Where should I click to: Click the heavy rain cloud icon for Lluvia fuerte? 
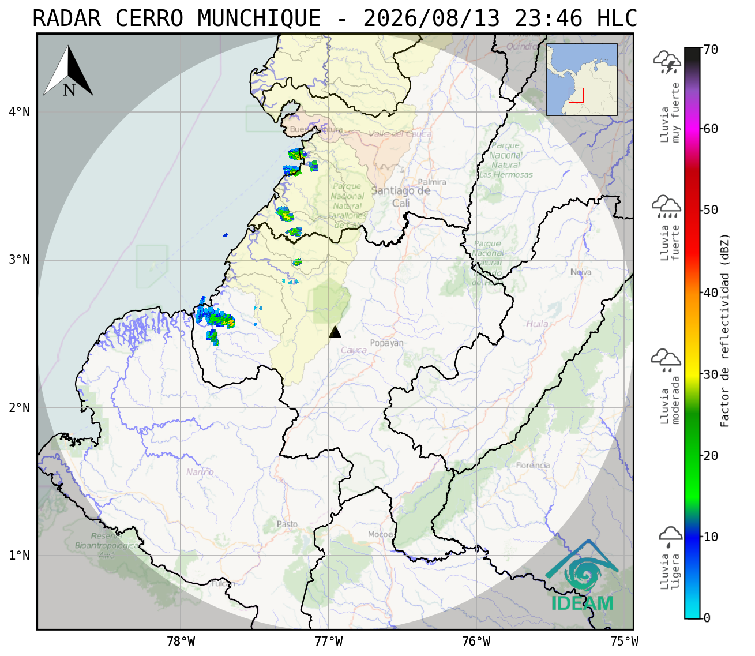tap(666, 207)
